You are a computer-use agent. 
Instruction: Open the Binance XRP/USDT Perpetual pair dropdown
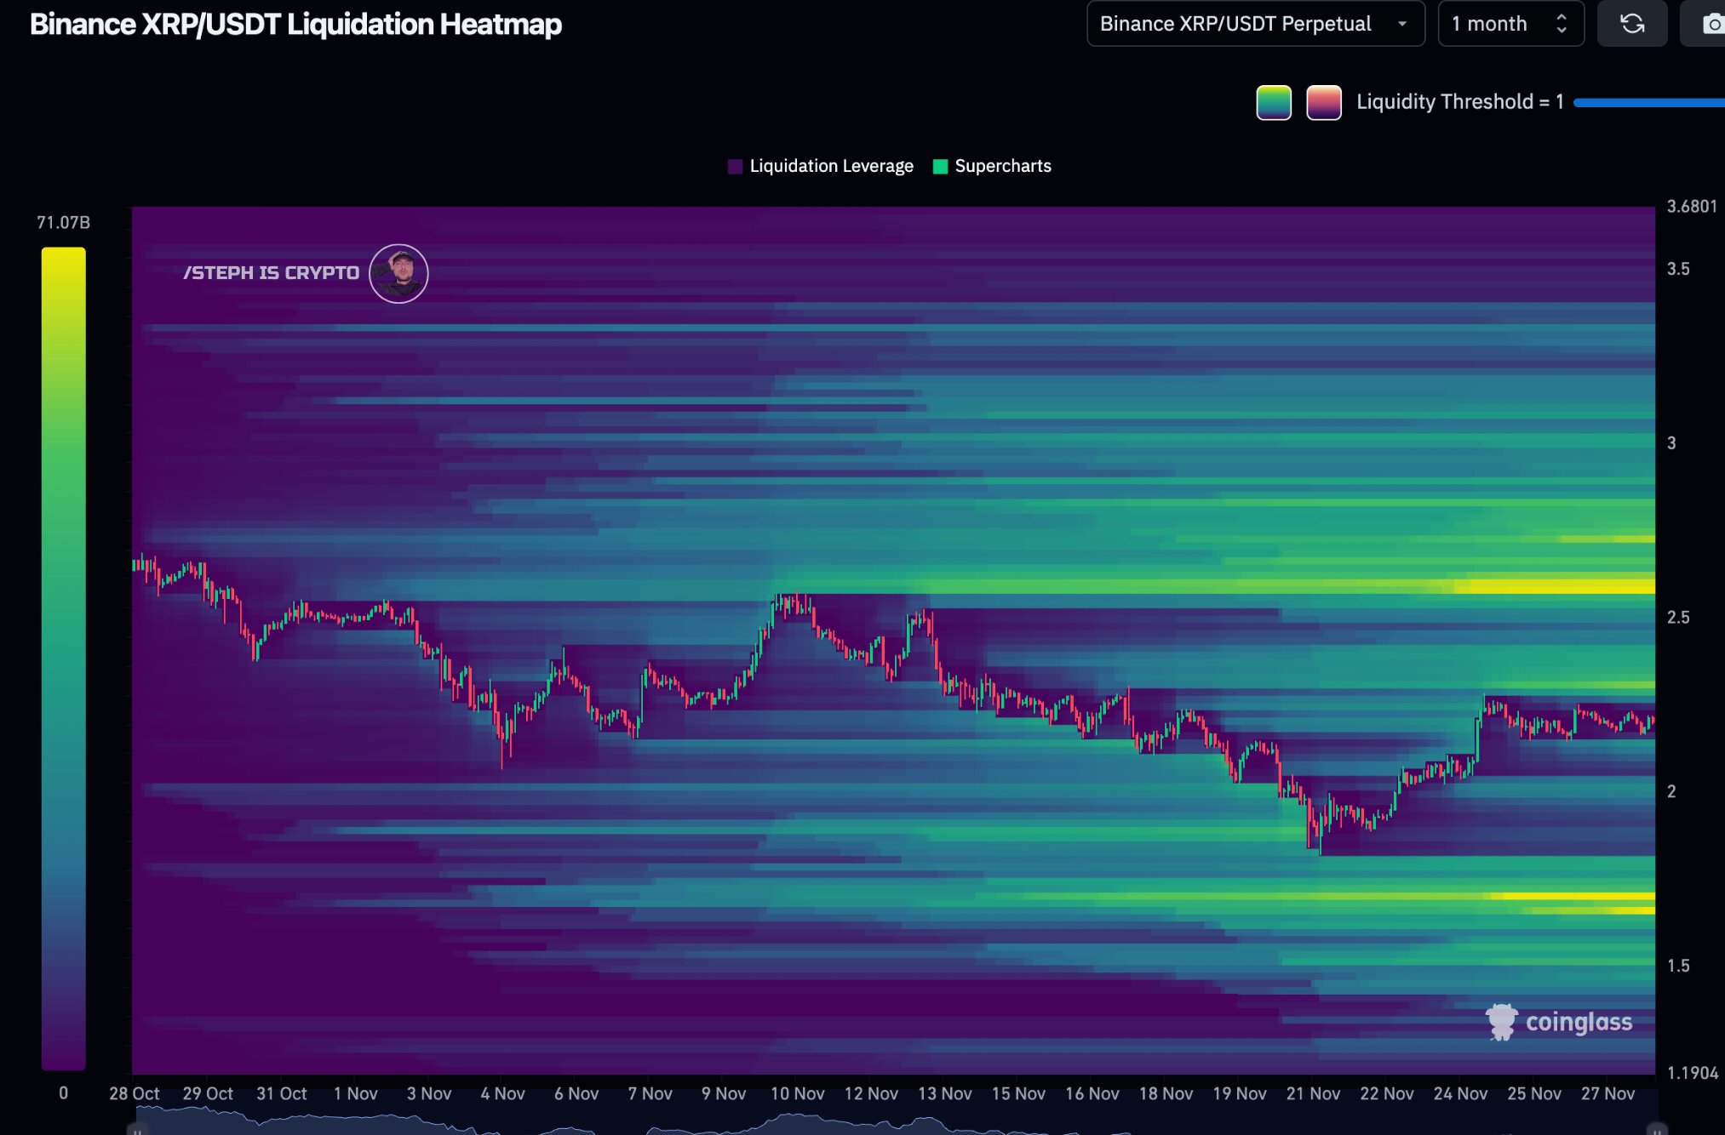[1256, 24]
